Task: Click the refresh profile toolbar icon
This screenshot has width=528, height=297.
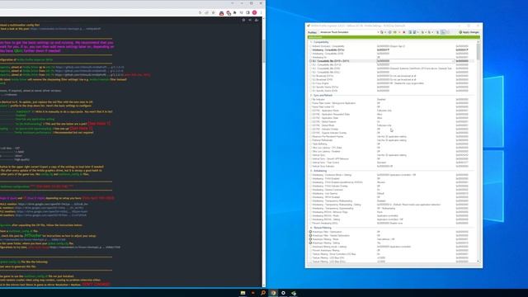Action: coord(389,32)
